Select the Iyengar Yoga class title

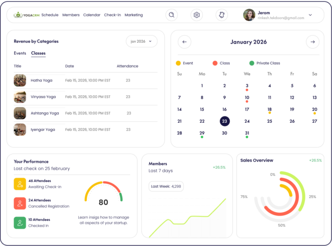point(43,129)
